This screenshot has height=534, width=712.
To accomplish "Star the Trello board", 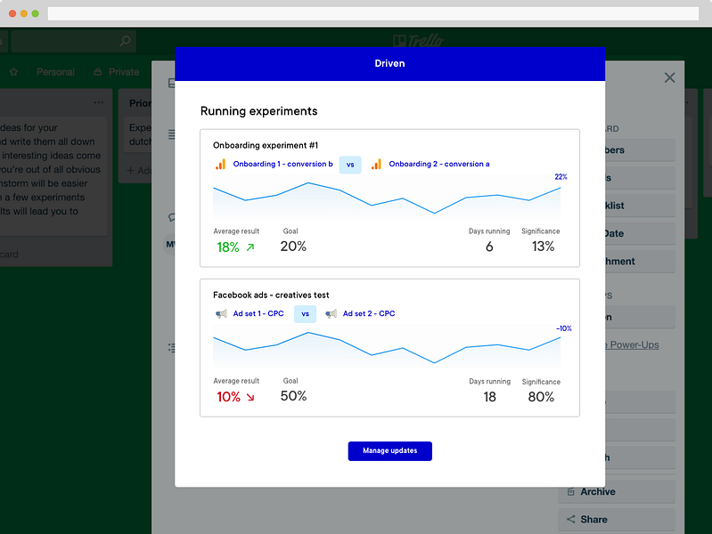I will point(13,72).
